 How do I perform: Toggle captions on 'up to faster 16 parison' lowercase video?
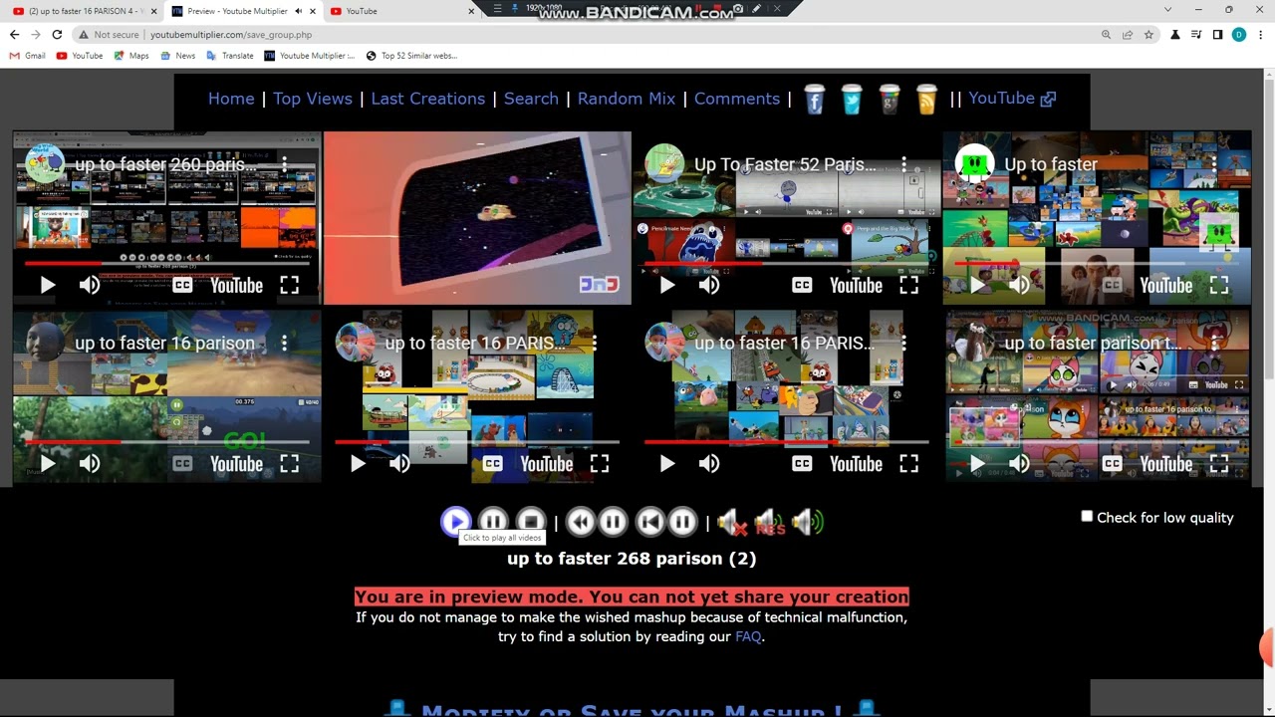pos(182,464)
